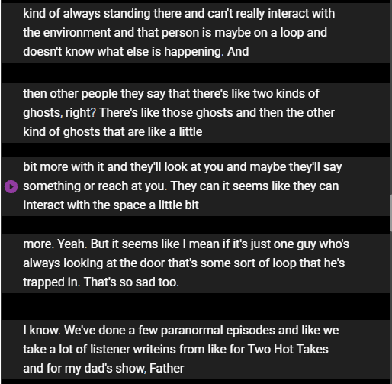Click the word 'ghosts, right?' in second segment
392x384 pixels.
(59, 113)
